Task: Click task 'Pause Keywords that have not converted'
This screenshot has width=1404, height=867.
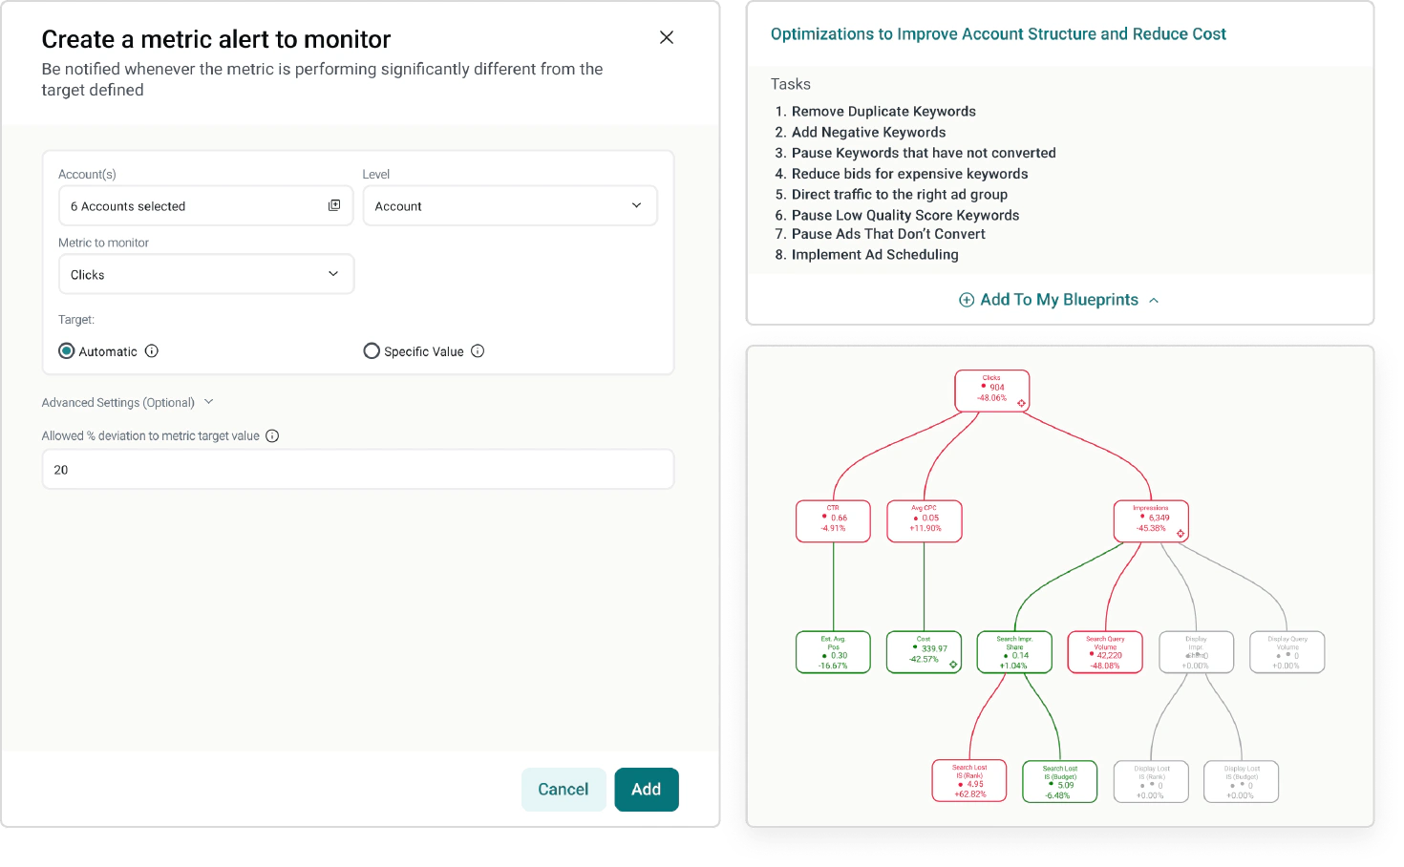Action: click(x=924, y=153)
